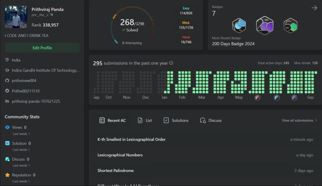The width and height of the screenshot is (322, 186).
Task: Switch to the Discuss tab
Action: 211,121
